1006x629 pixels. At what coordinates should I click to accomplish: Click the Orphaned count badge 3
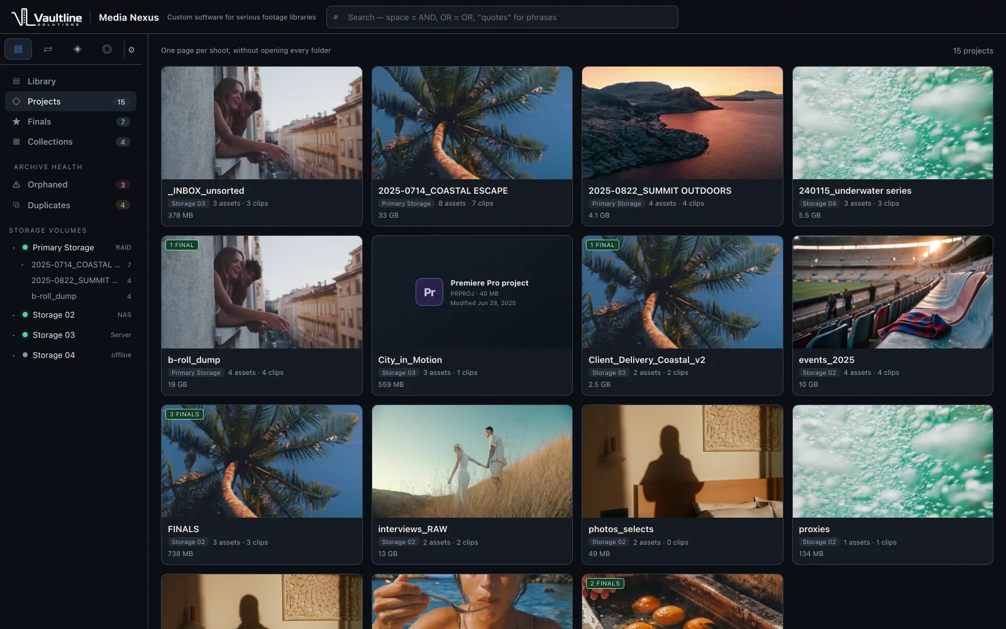point(123,185)
